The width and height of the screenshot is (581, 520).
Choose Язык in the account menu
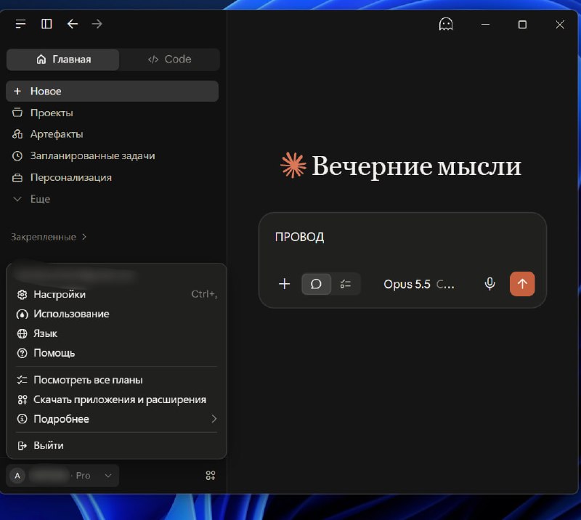coord(116,333)
